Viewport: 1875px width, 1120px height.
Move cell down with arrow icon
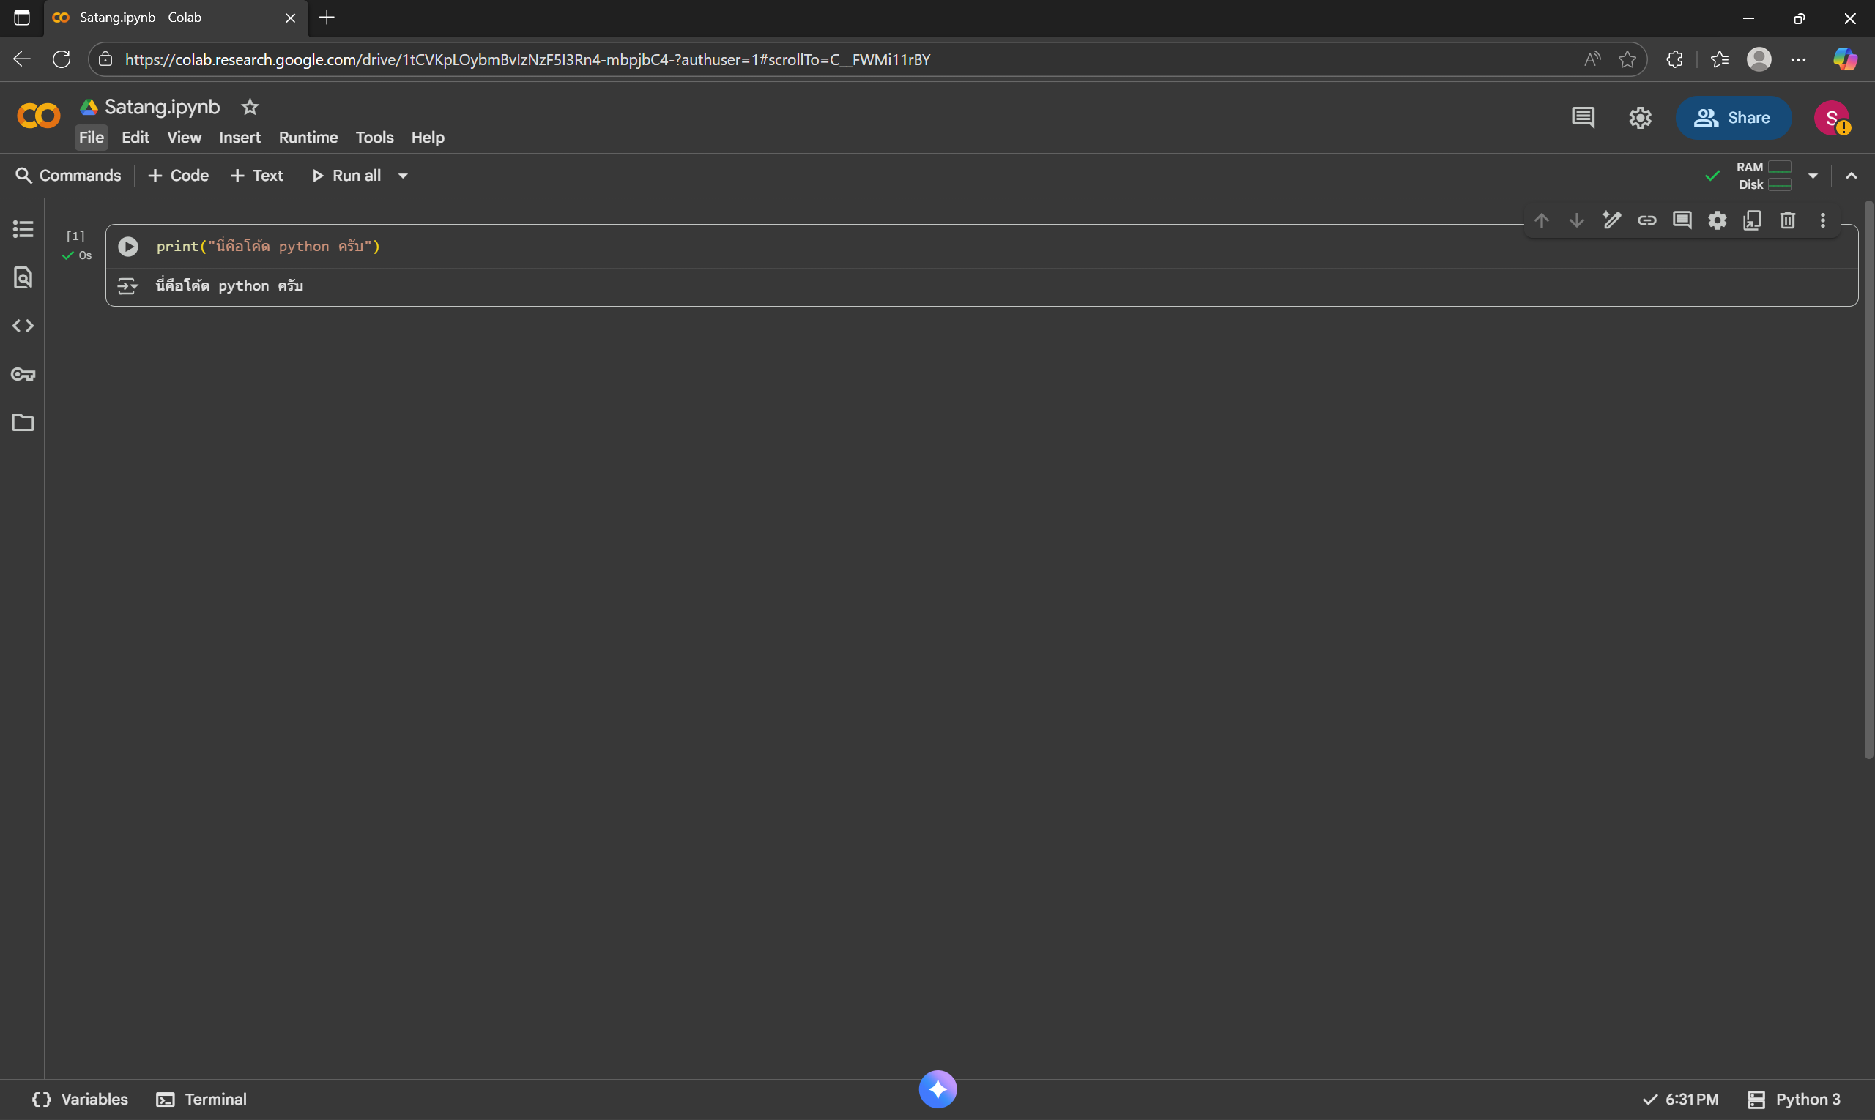coord(1577,220)
